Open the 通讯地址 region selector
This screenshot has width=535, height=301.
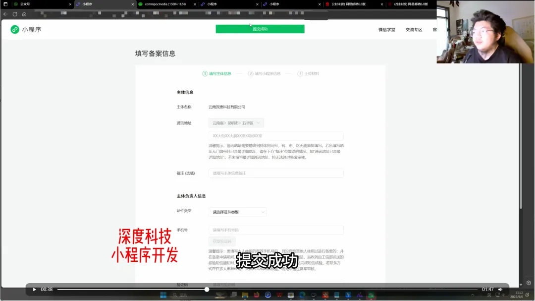[237, 122]
